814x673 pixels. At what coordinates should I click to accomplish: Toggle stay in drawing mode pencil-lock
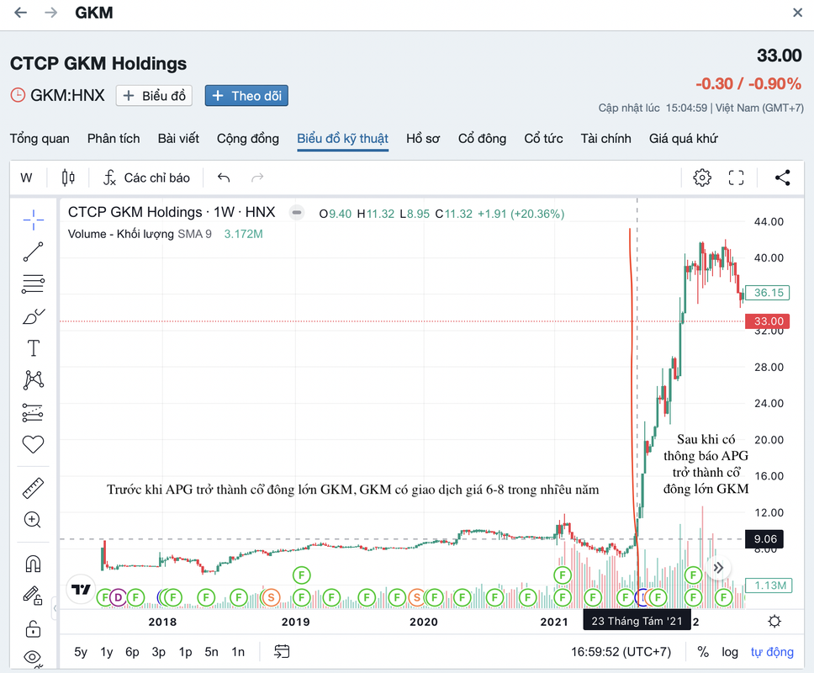click(x=32, y=596)
